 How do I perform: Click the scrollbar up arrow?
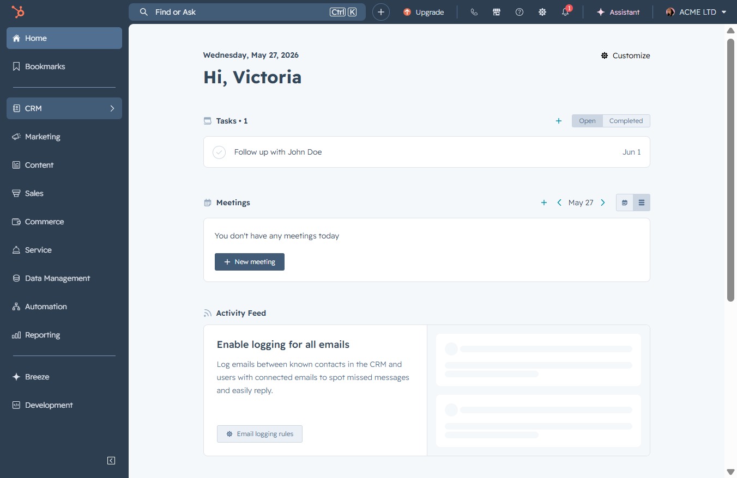coord(731,30)
